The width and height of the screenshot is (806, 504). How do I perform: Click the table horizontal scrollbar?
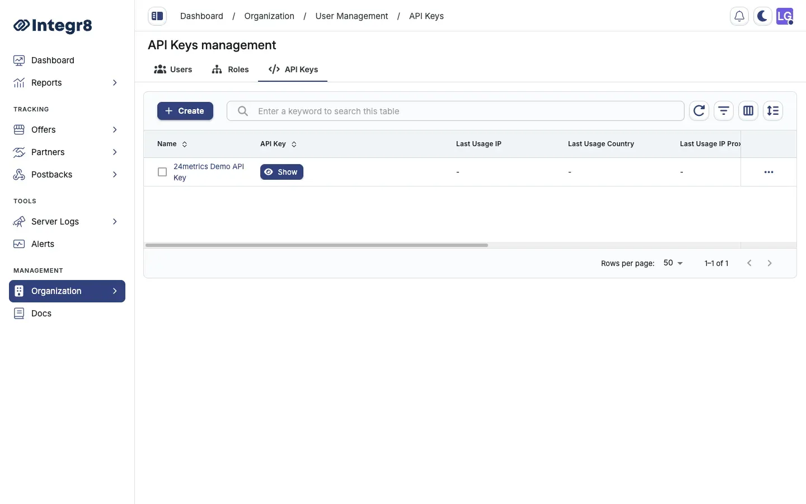coord(317,245)
